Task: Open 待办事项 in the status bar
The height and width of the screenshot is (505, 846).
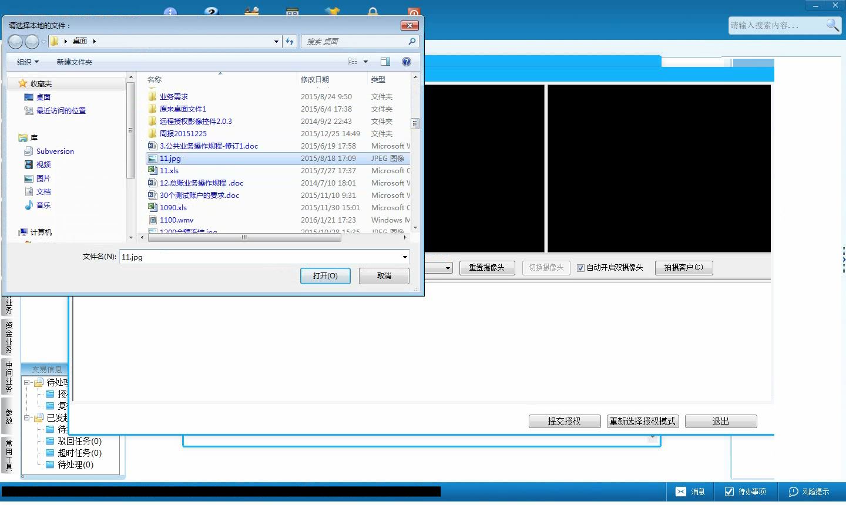Action: 746,491
